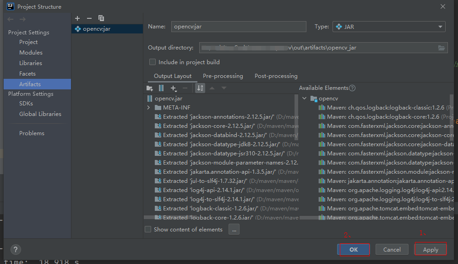Select Extracted jul-to-slf4j-1.7.32.jar row
458x264 pixels.
[x=226, y=181]
